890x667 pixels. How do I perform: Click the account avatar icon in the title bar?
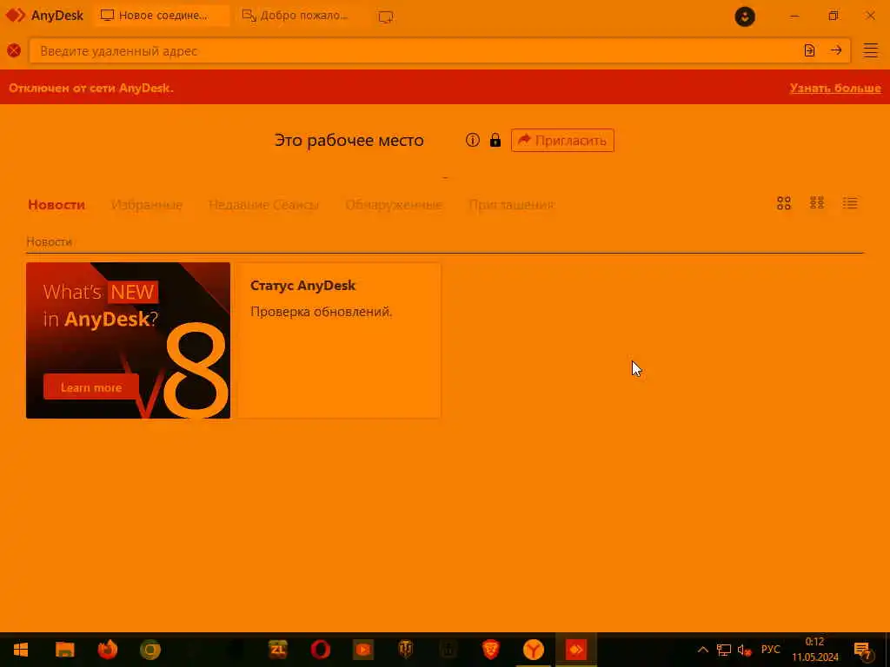(745, 17)
